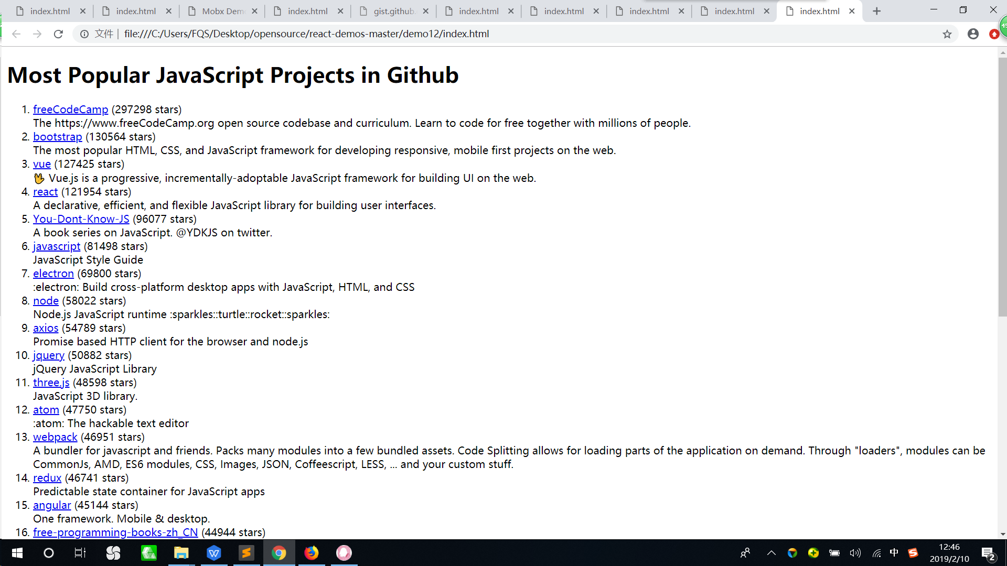1007x566 pixels.
Task: Open the bootstrap project link
Action: tap(58, 137)
